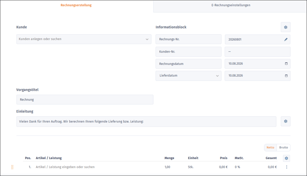Click the empty Kunden-Nr. value field
307x176 pixels.
(258, 52)
